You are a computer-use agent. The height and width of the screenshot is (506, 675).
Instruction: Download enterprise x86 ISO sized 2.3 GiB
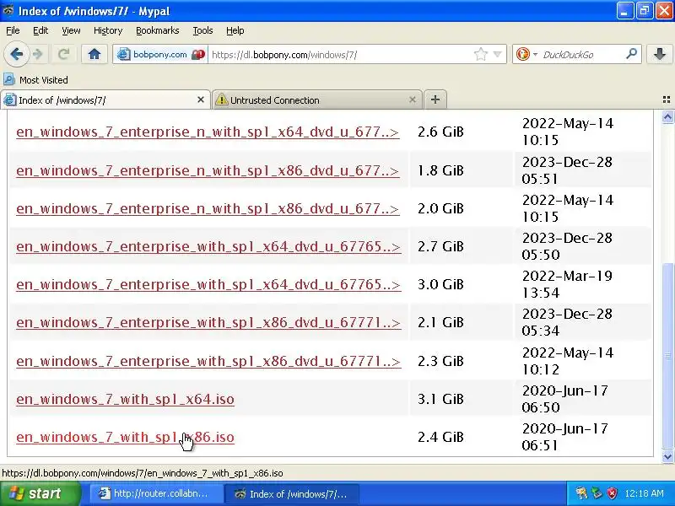(x=208, y=361)
